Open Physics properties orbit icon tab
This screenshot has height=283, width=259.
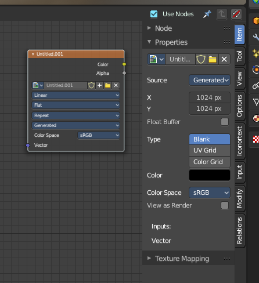[x=256, y=70]
